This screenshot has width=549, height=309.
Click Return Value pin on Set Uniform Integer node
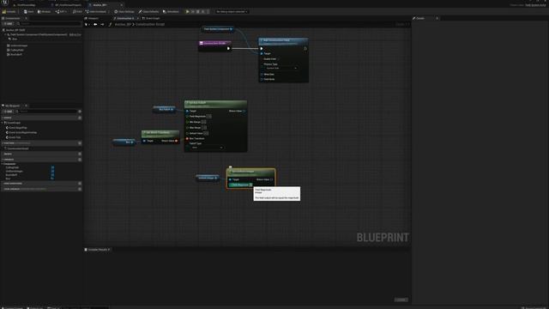pos(271,179)
